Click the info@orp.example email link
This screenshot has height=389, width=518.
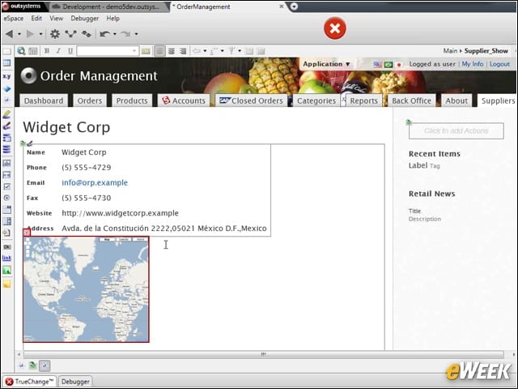pyautogui.click(x=95, y=182)
